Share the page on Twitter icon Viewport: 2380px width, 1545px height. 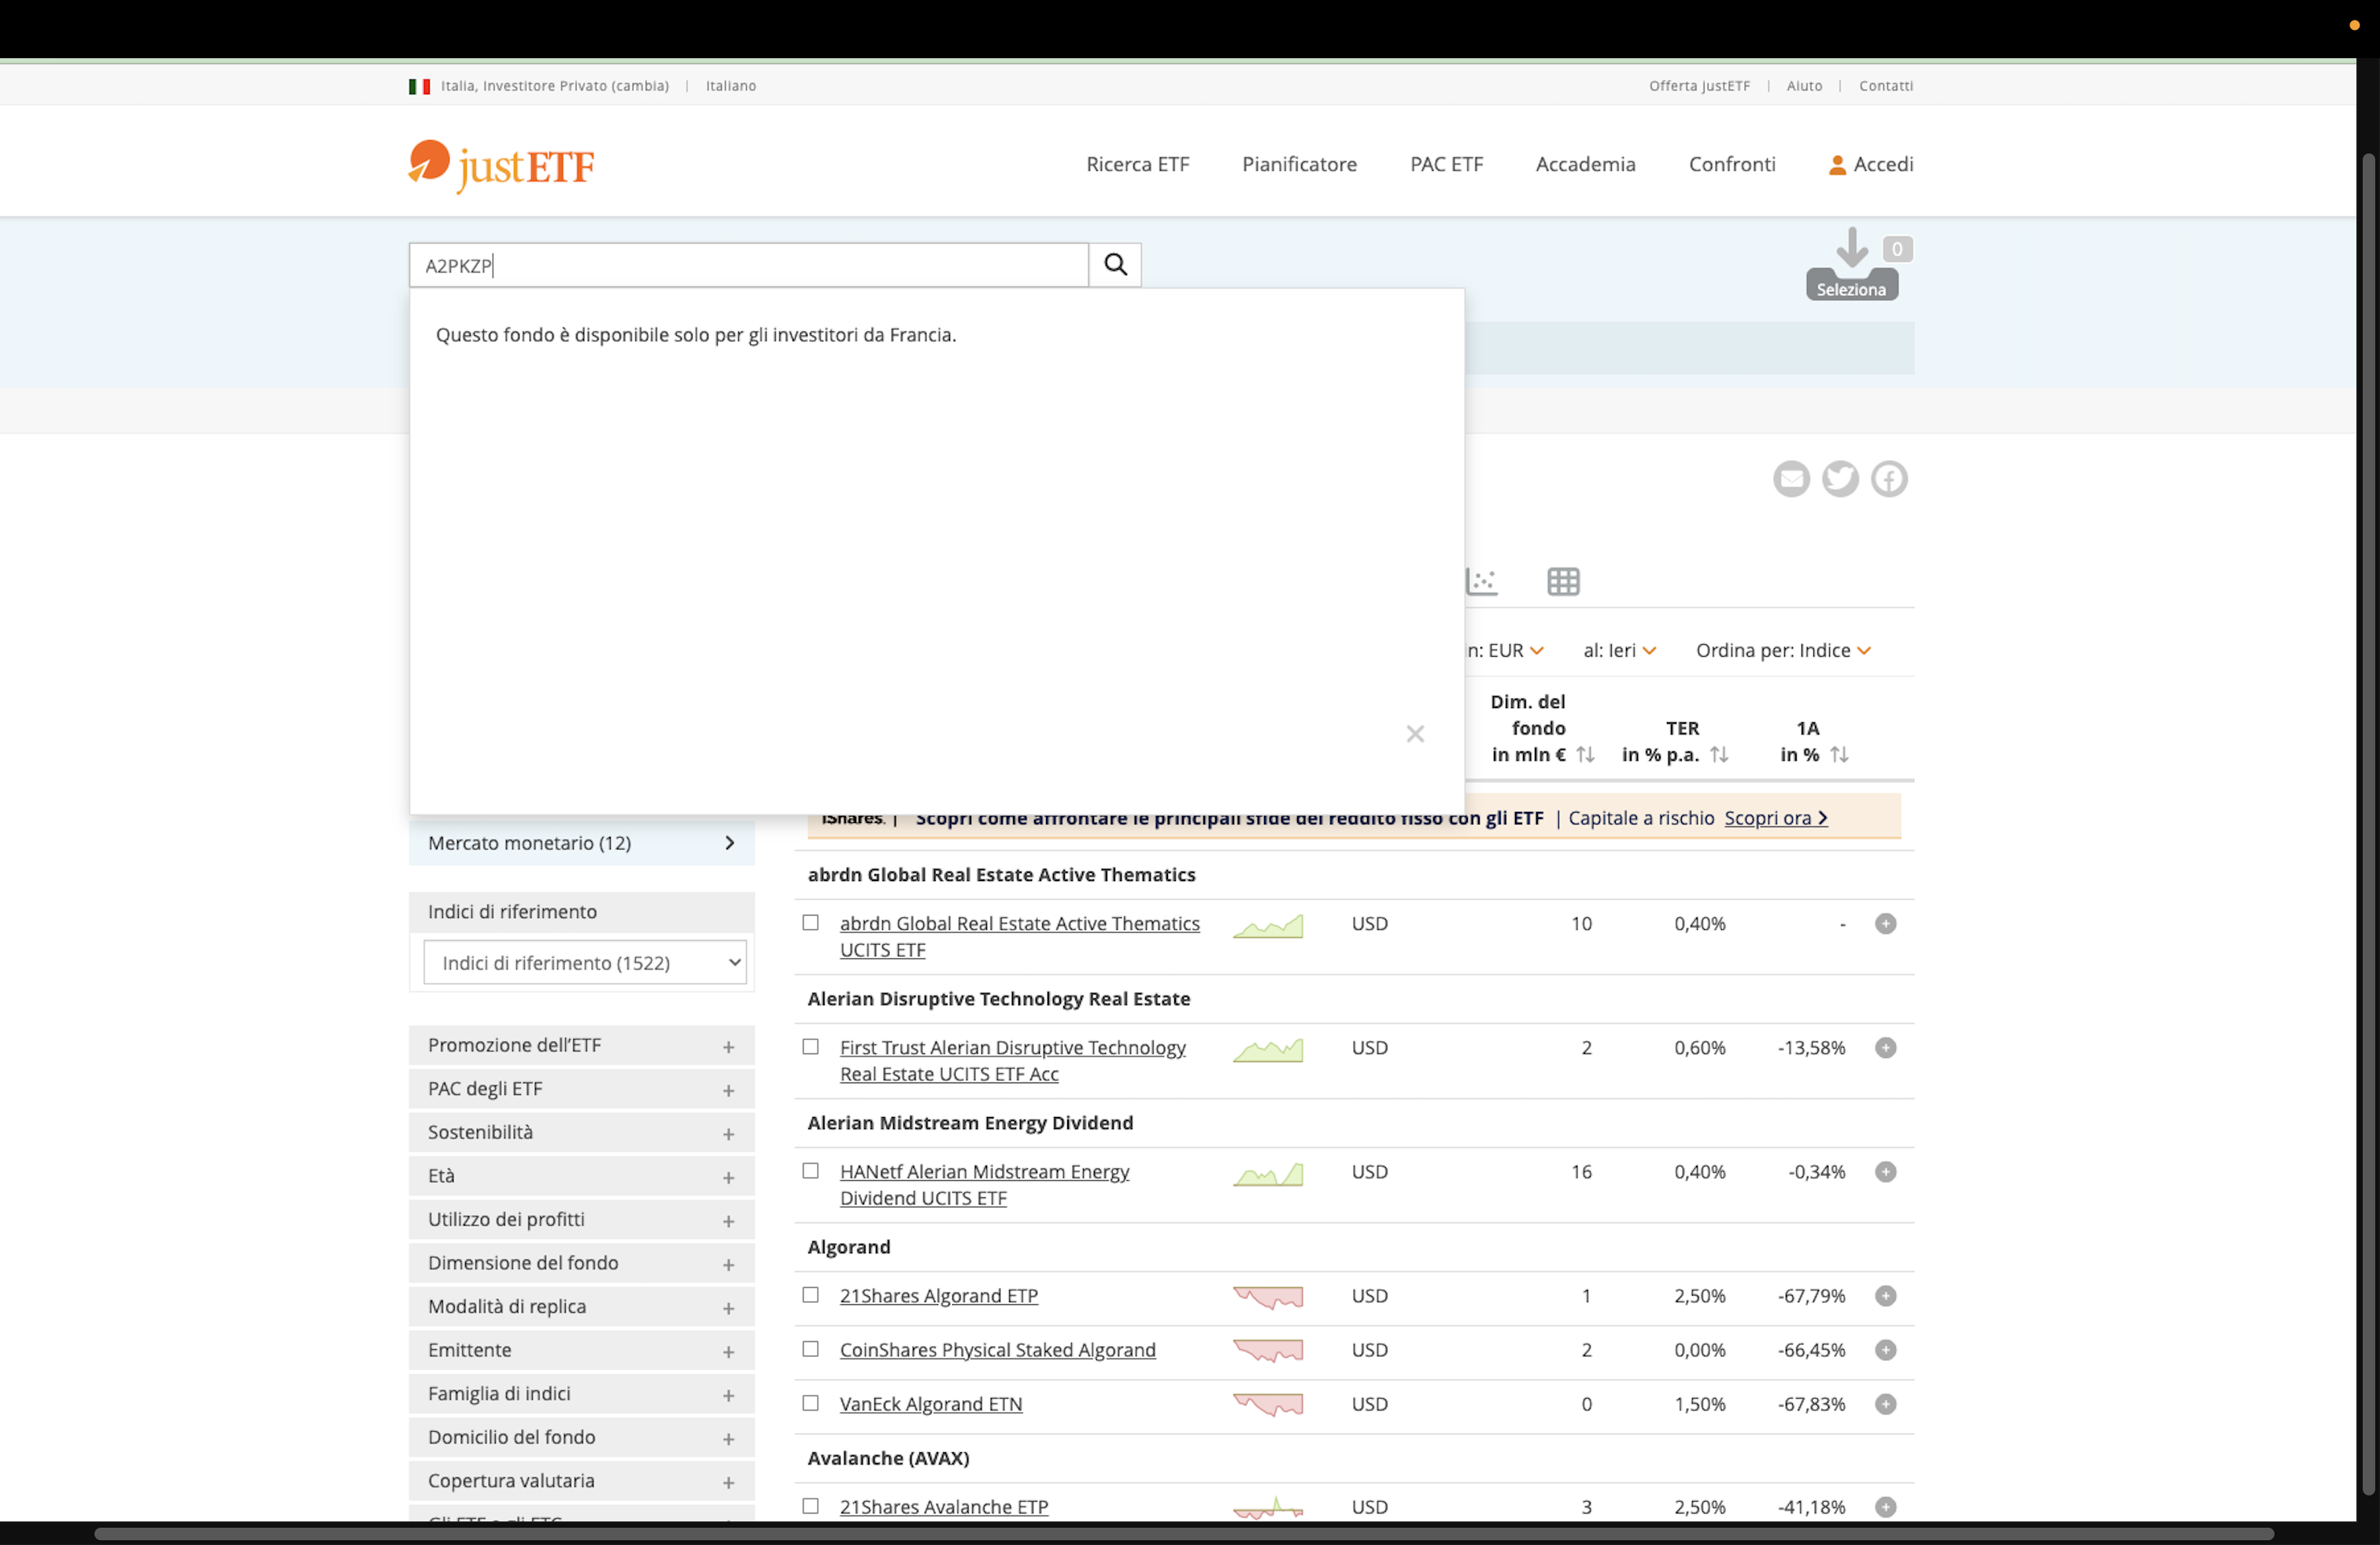(1840, 479)
